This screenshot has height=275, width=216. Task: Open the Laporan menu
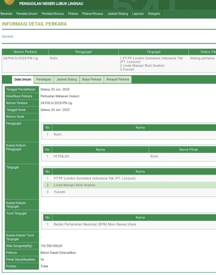point(138,13)
